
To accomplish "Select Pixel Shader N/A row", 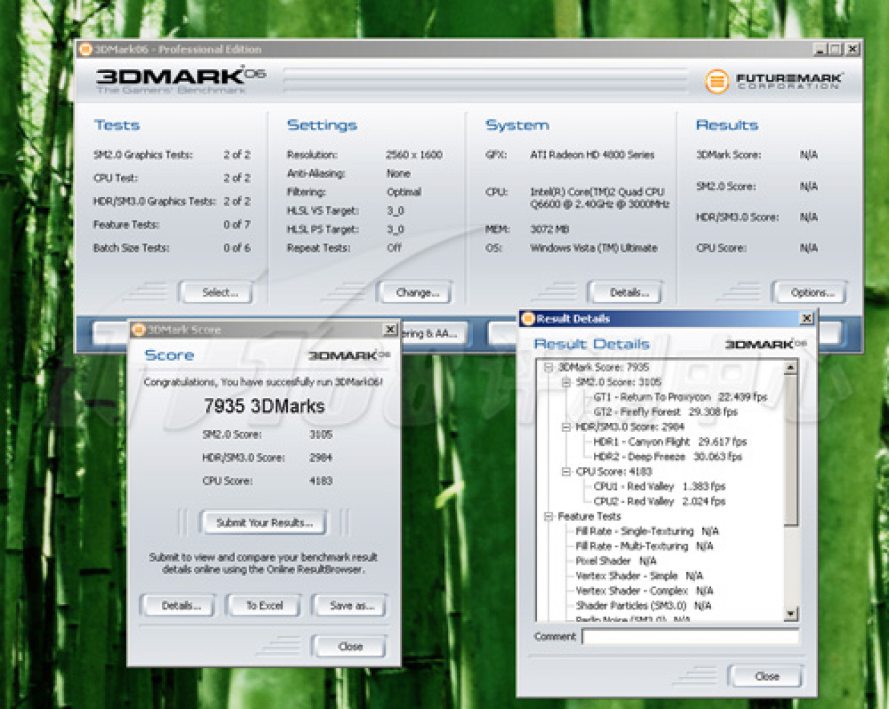I will [615, 560].
